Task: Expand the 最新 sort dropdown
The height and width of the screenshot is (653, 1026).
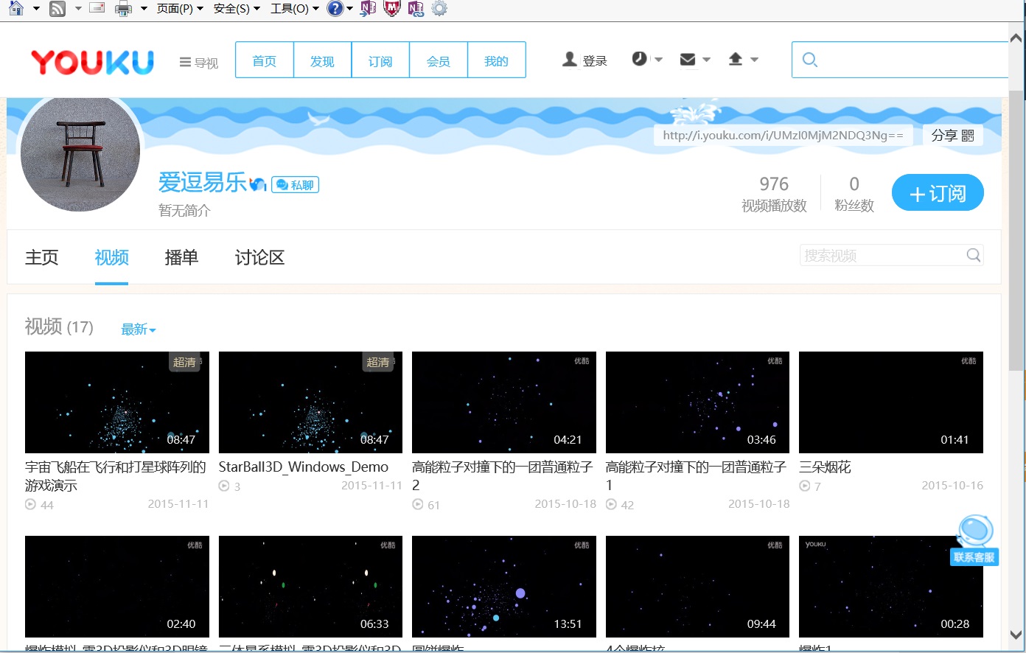Action: coord(139,329)
